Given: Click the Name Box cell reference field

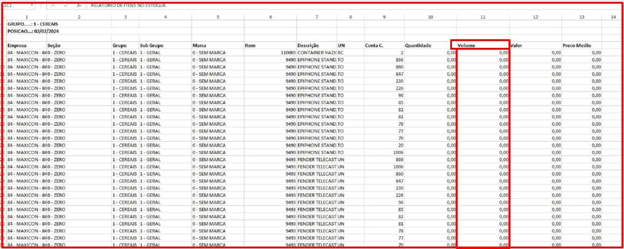Looking at the screenshot, I should pos(15,6).
